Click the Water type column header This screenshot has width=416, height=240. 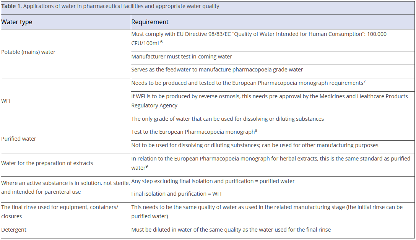click(17, 22)
